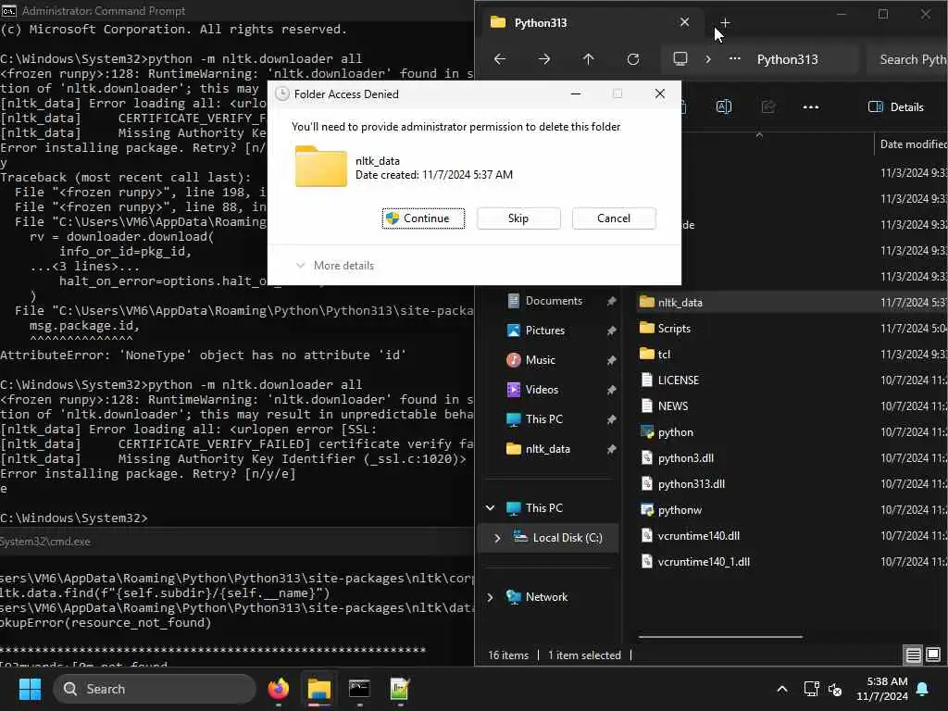The width and height of the screenshot is (948, 711).
Task: Click Skip in Folder Access Denied dialog
Action: click(x=518, y=218)
